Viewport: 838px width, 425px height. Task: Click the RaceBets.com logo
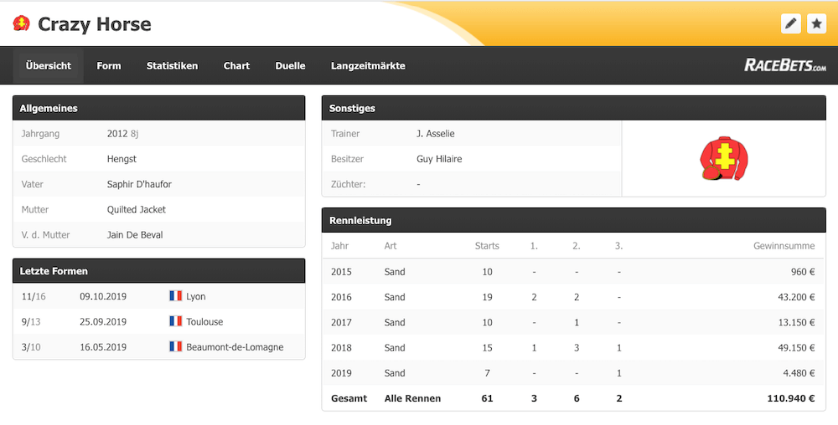[785, 65]
